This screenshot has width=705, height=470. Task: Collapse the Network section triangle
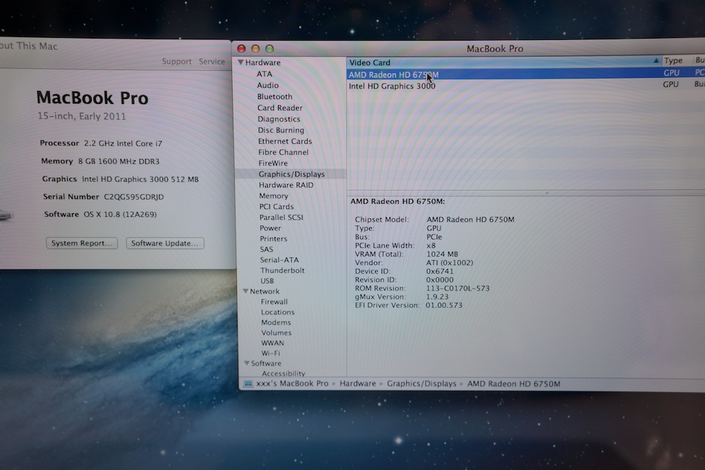tap(246, 290)
